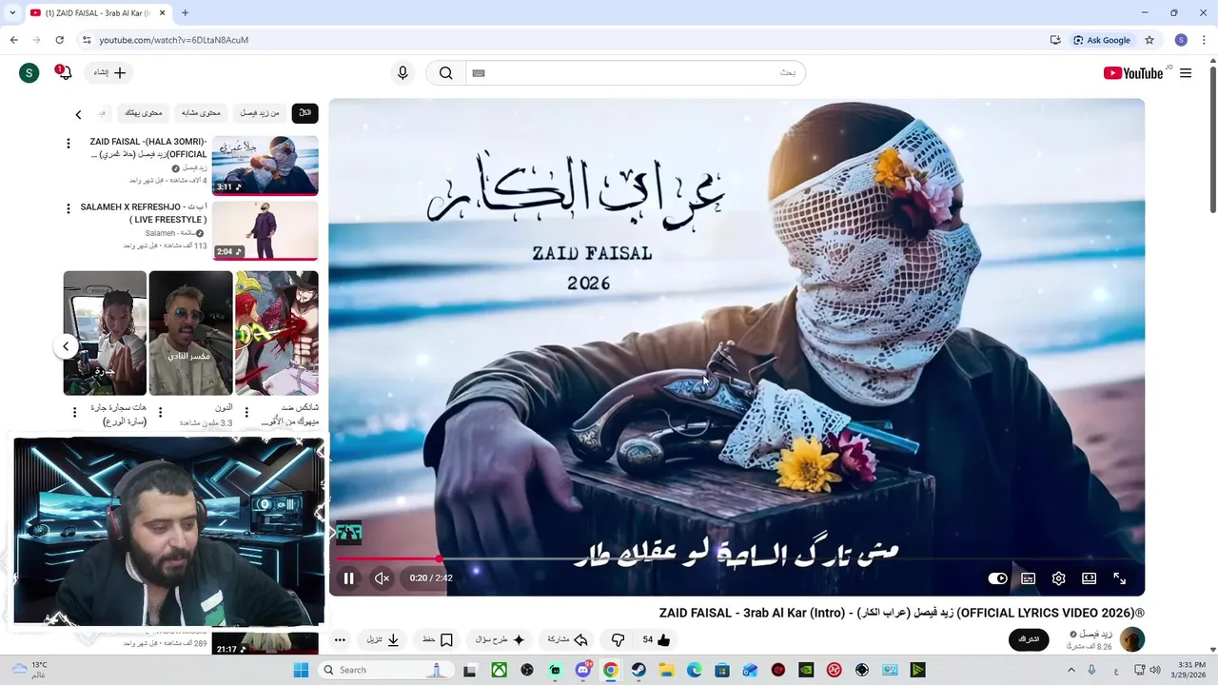This screenshot has height=685, width=1218.
Task: Open more actions (three dots) below the video
Action: (340, 639)
